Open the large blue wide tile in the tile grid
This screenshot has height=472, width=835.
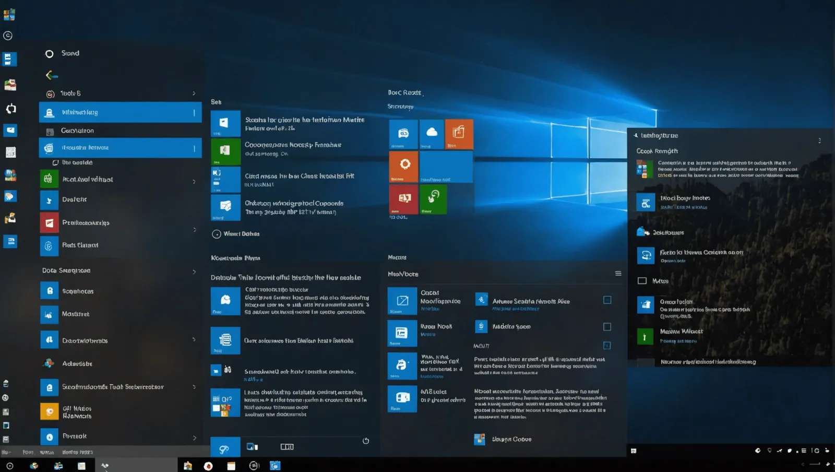click(446, 167)
